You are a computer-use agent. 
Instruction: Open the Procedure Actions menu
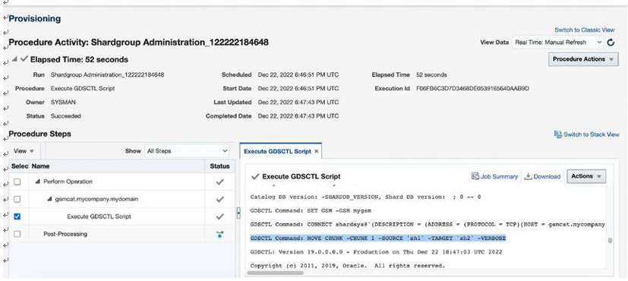point(583,59)
